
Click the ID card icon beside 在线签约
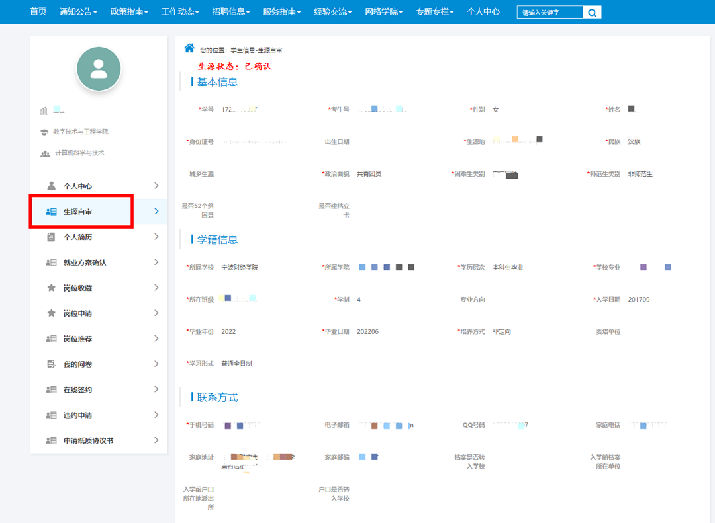pyautogui.click(x=52, y=390)
